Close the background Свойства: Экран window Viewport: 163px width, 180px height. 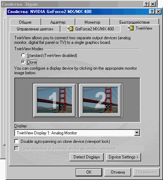tap(153, 4)
